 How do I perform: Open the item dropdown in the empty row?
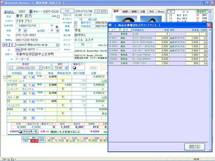tap(24, 118)
